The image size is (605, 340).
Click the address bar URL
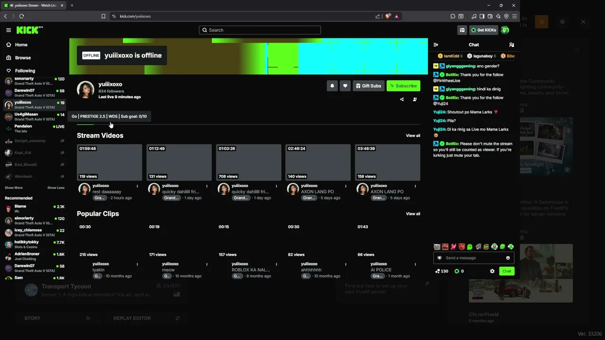(135, 16)
